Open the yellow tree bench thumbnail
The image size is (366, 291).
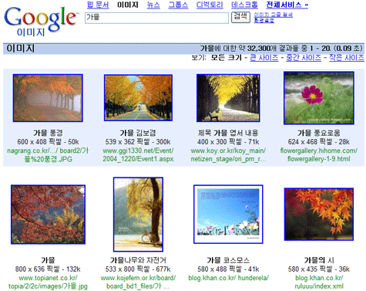(228, 98)
